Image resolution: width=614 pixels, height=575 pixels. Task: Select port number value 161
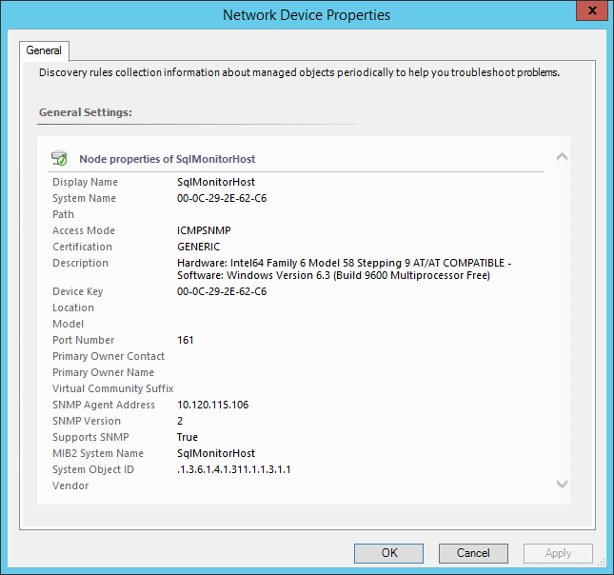(x=186, y=340)
